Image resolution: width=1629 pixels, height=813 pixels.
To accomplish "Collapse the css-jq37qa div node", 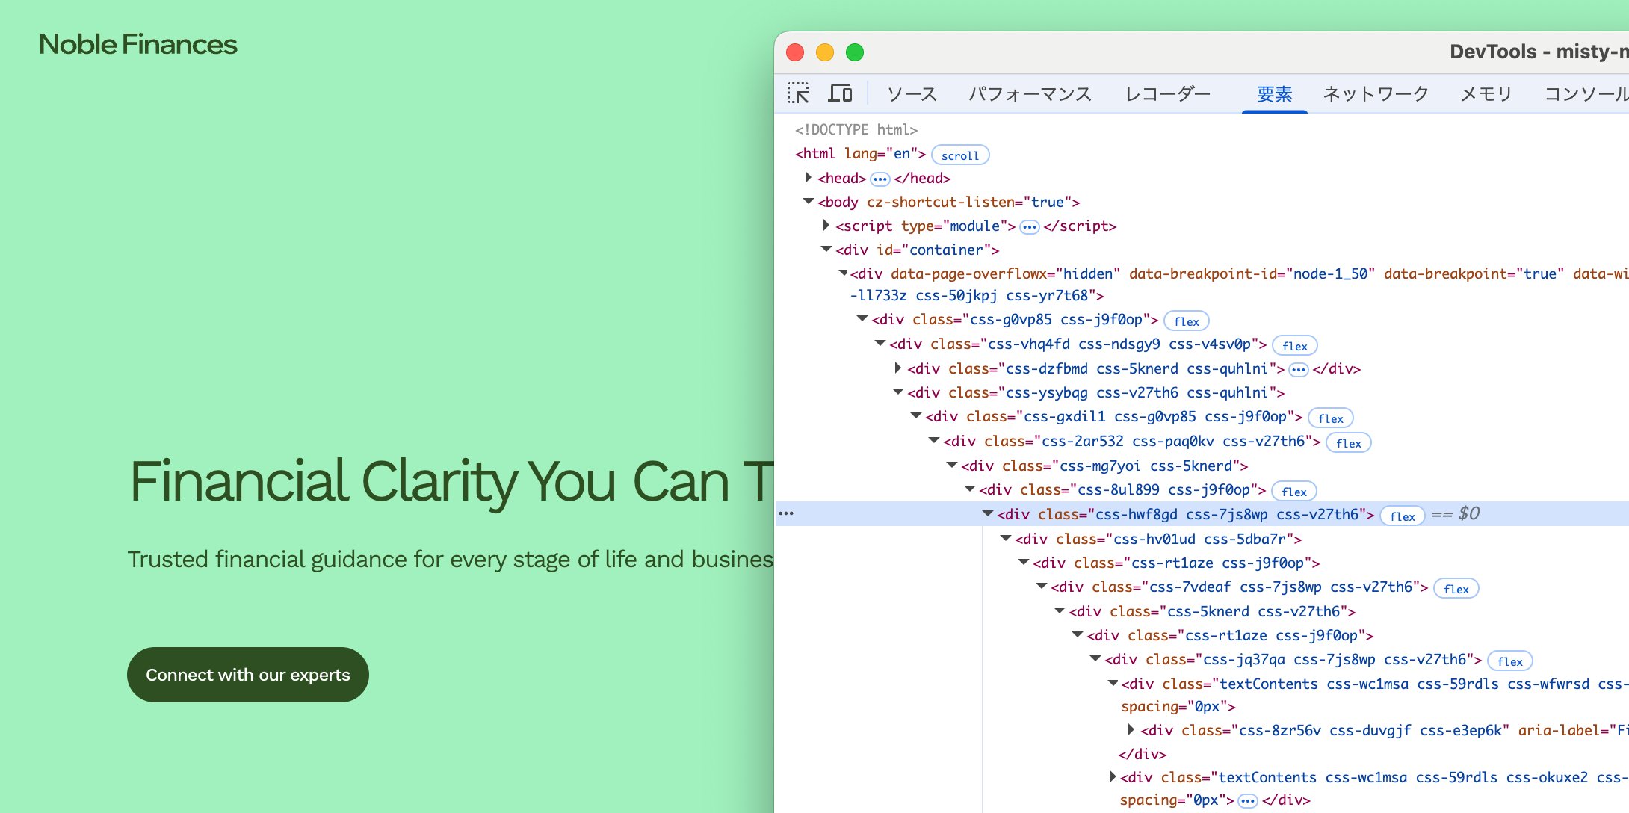I will point(1095,659).
